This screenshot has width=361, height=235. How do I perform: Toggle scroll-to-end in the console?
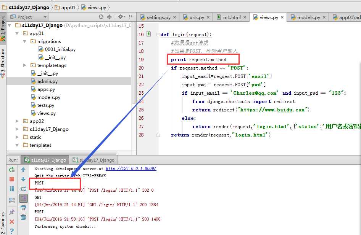[x=24, y=198]
